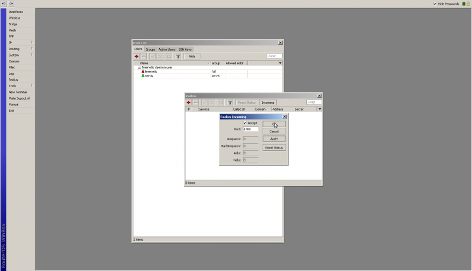This screenshot has height=271, width=472.
Task: Click the filter funnel icon in Radius window
Action: (230, 103)
